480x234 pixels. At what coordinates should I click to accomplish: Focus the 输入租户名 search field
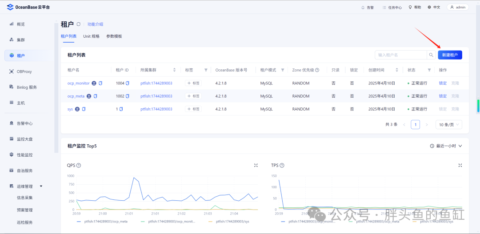(x=401, y=55)
